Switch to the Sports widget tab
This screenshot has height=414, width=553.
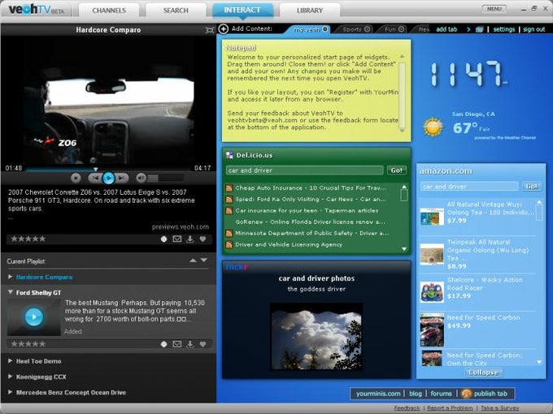pos(352,29)
